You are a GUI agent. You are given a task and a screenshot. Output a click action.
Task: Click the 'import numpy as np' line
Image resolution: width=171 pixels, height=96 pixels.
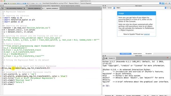tap(13, 18)
